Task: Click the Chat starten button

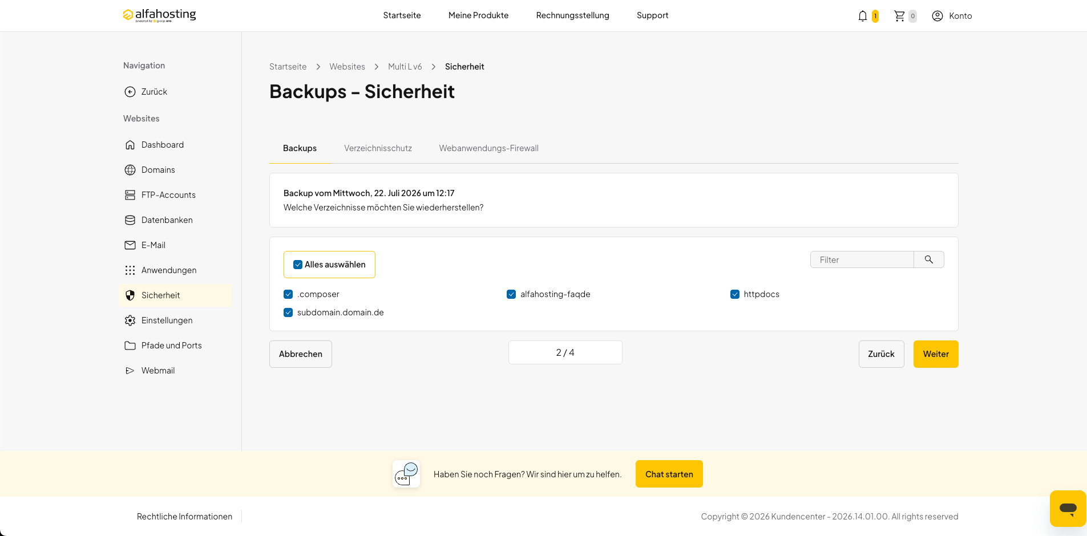Action: [669, 474]
